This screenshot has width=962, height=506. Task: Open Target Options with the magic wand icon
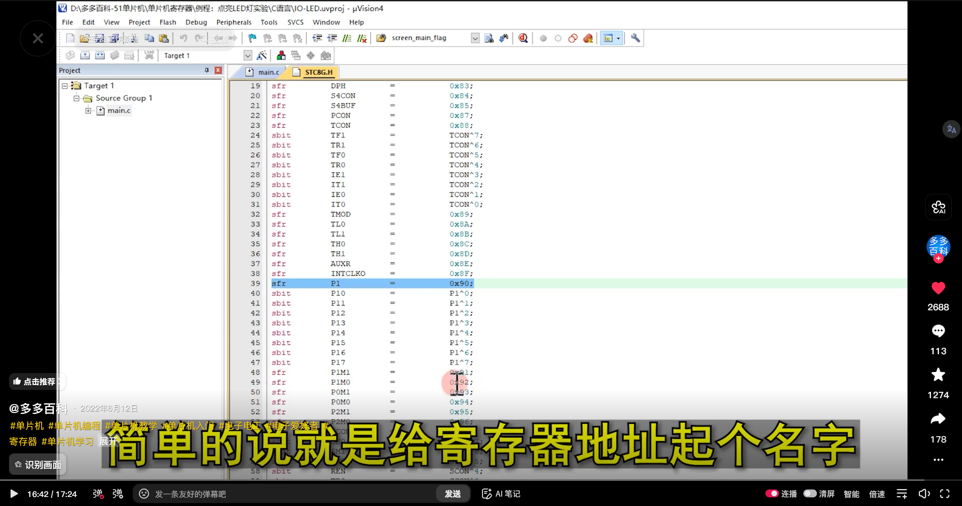(262, 55)
